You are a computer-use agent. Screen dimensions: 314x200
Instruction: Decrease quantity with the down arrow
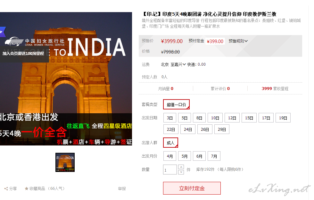[181, 172]
